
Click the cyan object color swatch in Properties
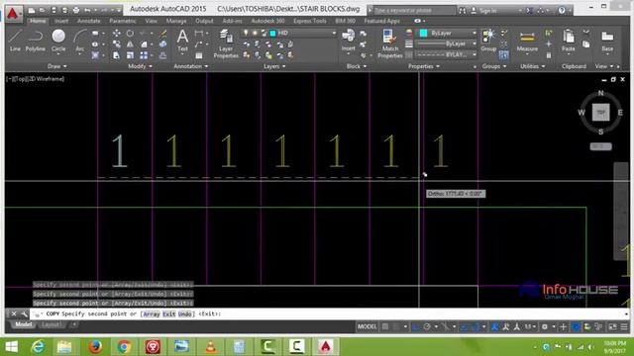423,33
